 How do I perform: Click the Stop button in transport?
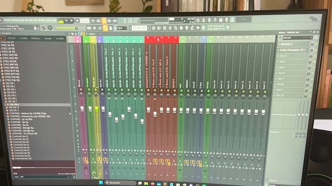pos(71,21)
